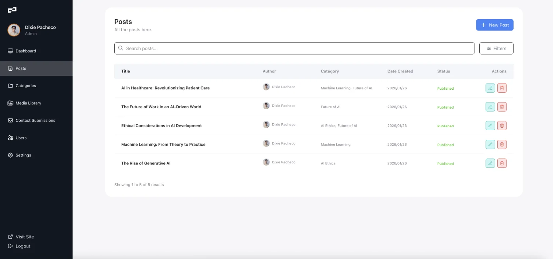Edit the Machine Learning: From Theory to Practice post
The width and height of the screenshot is (553, 259).
click(490, 144)
